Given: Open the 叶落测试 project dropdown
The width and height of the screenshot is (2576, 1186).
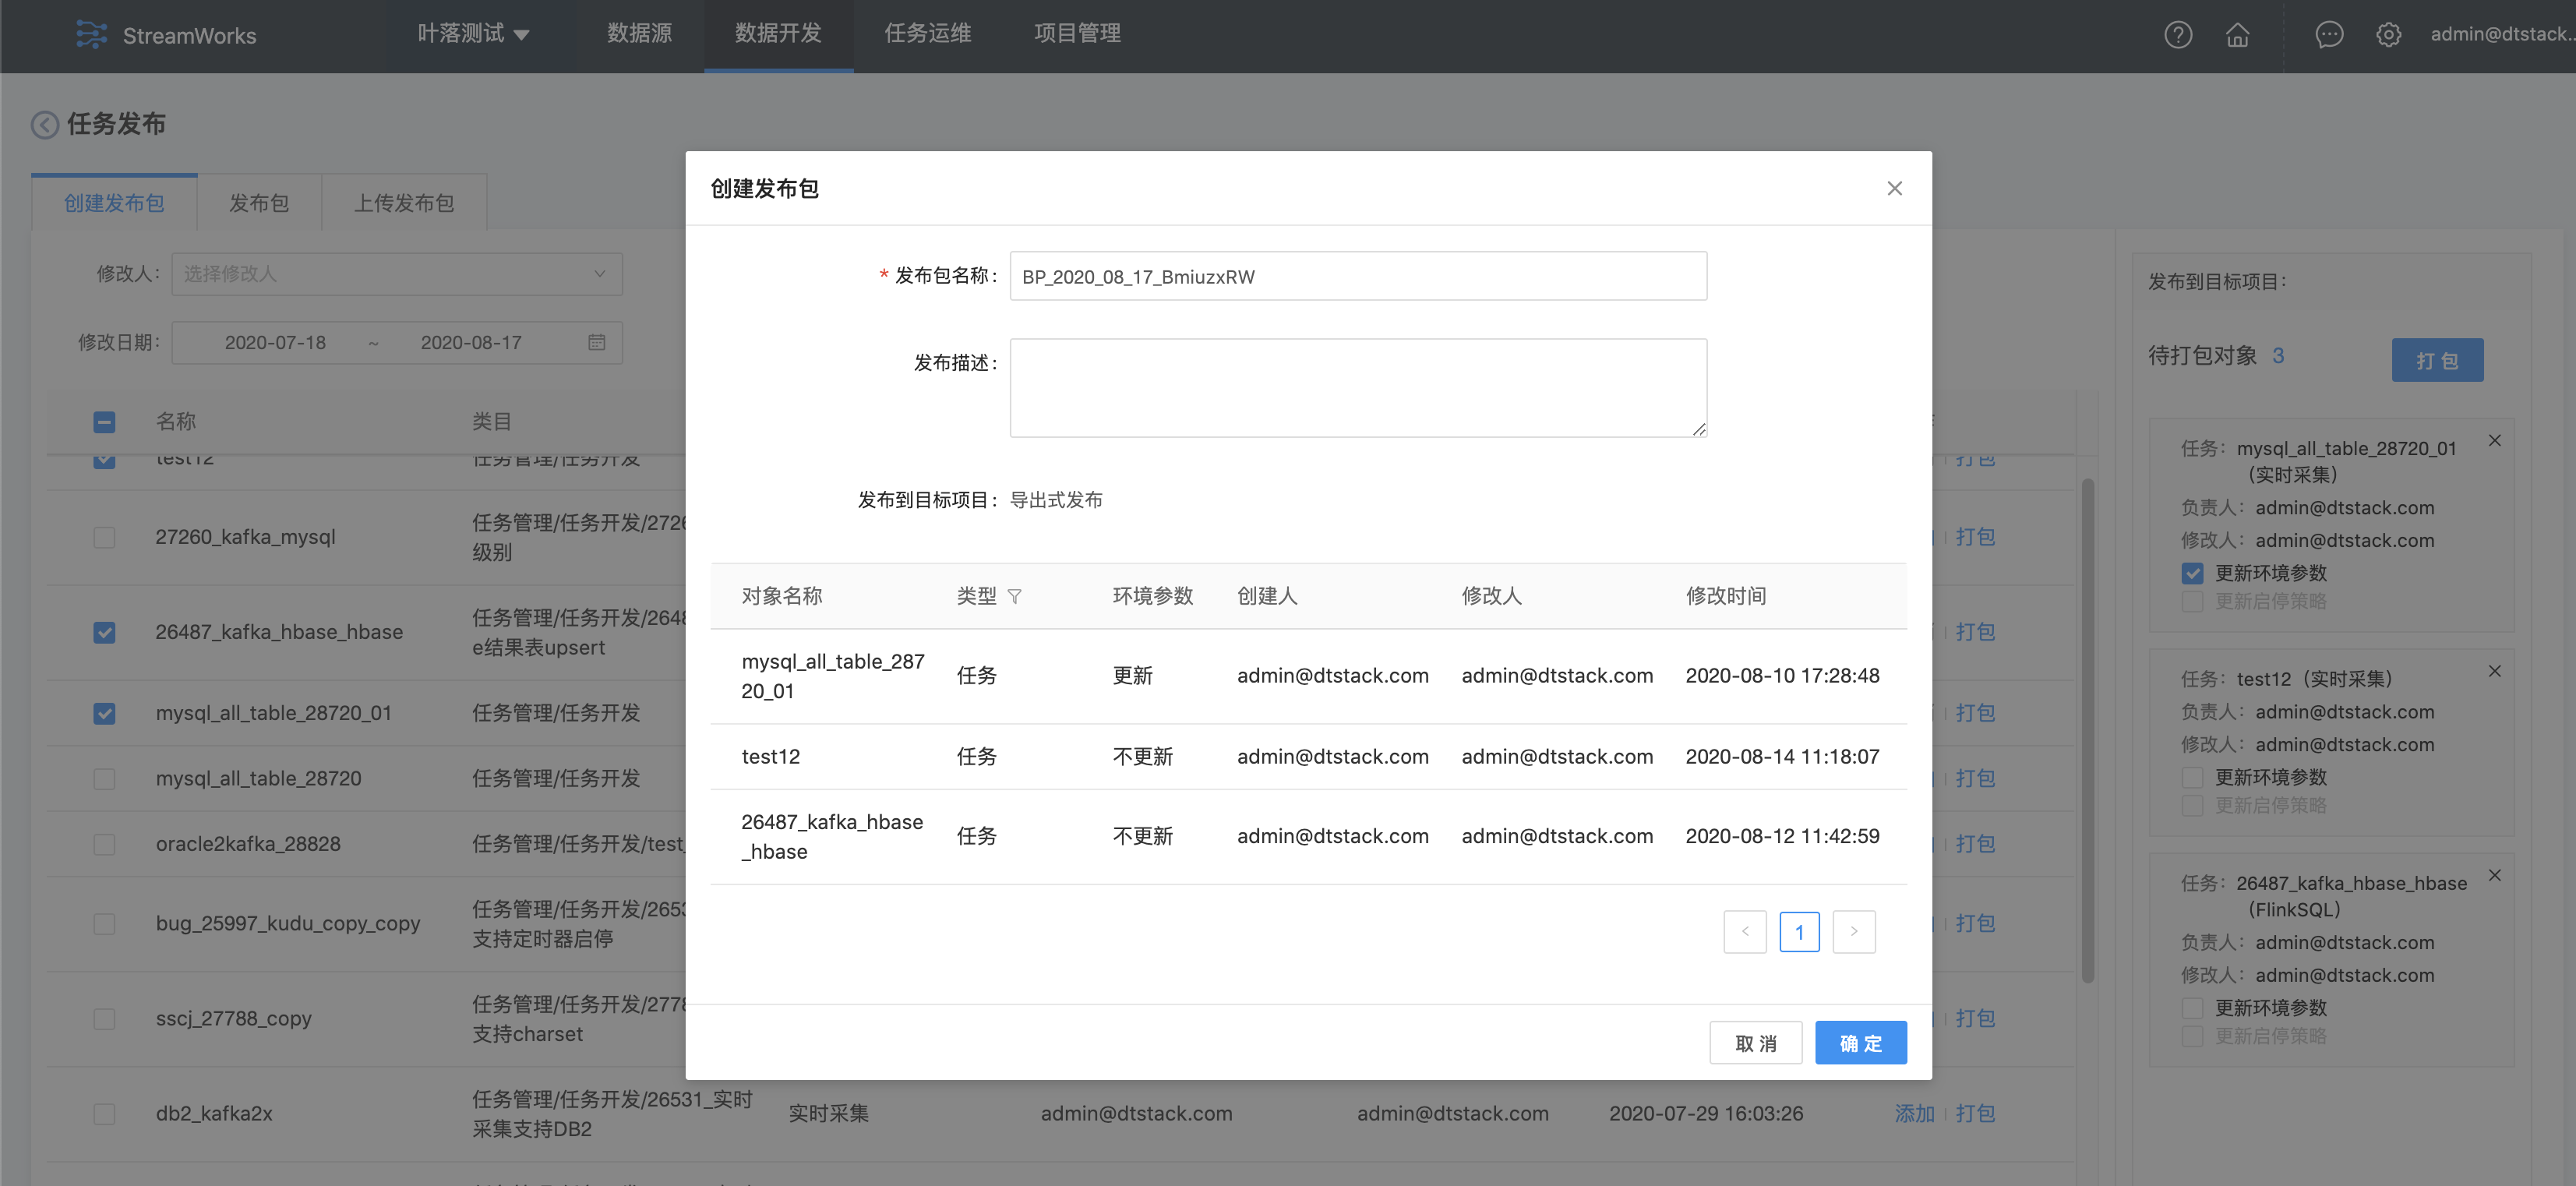Looking at the screenshot, I should coord(473,34).
